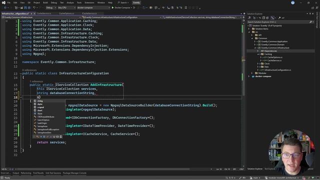Expand the Modules folder
The width and height of the screenshot is (320, 180).
pos(252,73)
